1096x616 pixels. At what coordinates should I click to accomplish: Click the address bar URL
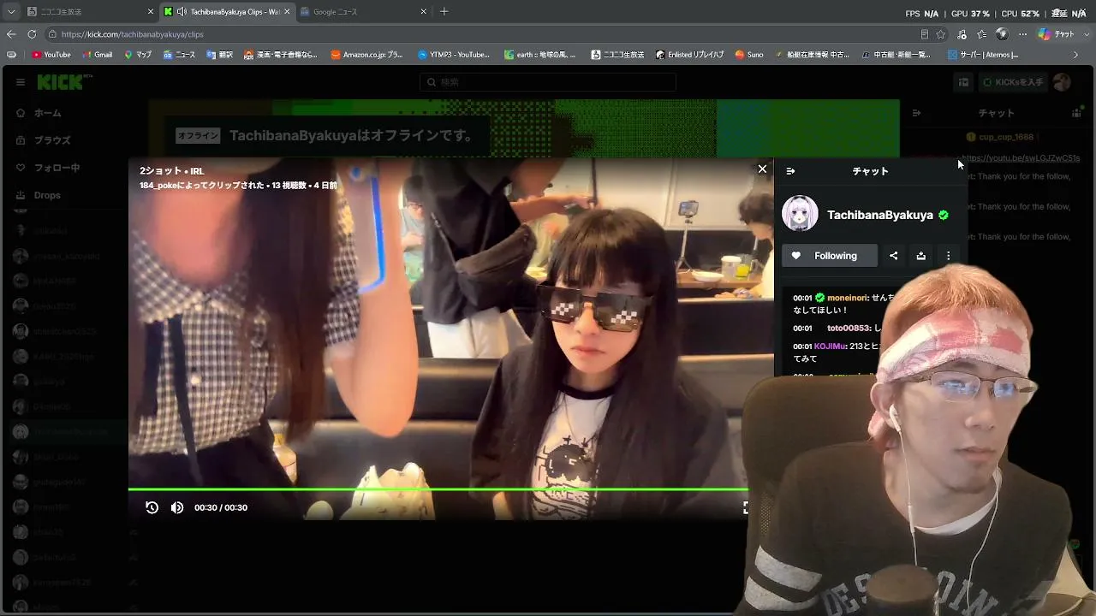click(x=133, y=34)
